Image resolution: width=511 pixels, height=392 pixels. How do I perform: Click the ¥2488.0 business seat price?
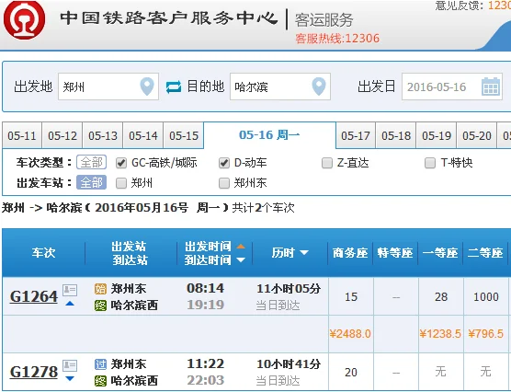pyautogui.click(x=350, y=334)
